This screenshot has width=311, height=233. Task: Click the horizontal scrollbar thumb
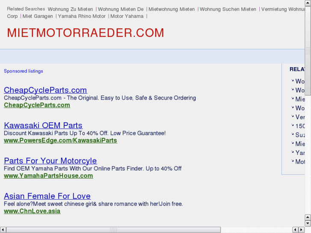pos(113,230)
